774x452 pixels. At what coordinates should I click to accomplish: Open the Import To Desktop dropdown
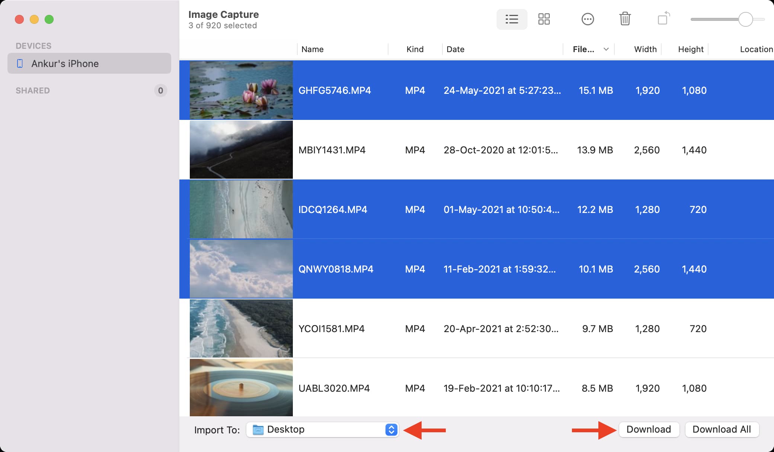point(322,430)
